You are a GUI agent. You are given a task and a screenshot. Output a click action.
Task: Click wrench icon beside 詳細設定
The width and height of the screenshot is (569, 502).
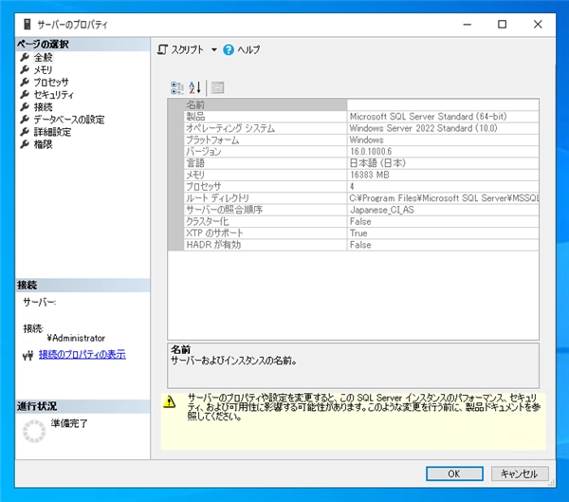[x=25, y=132]
